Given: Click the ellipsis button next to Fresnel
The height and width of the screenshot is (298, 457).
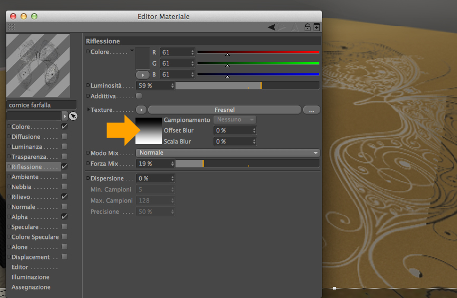Looking at the screenshot, I should [312, 110].
